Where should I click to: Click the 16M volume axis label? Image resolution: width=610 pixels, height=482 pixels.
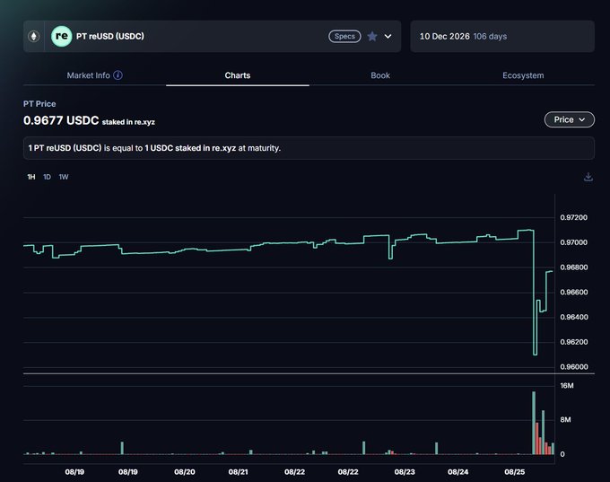click(x=567, y=385)
